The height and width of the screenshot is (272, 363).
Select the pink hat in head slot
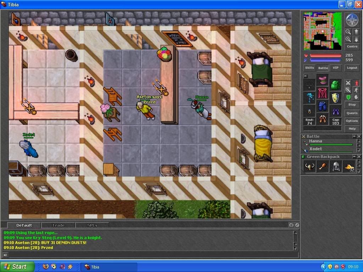[x=323, y=80]
